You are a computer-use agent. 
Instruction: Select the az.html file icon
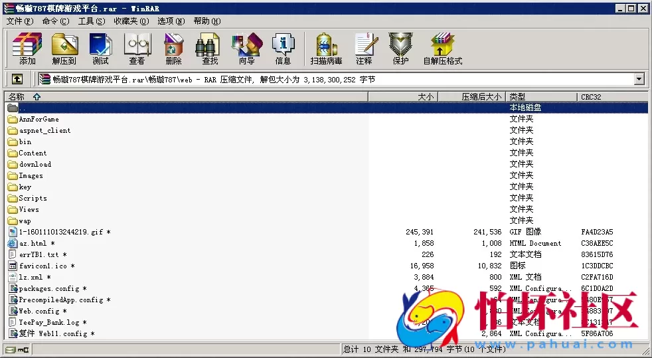pos(13,243)
